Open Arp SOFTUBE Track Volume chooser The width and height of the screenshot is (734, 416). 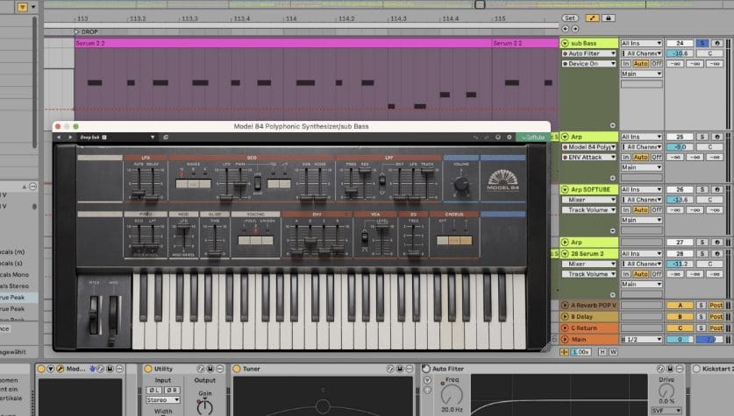pos(589,210)
